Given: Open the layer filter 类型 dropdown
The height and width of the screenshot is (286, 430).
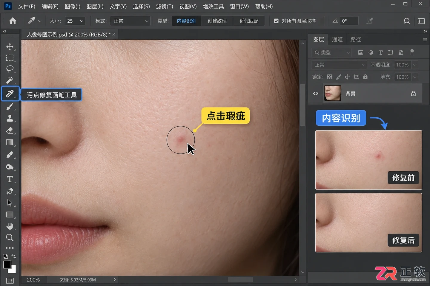Looking at the screenshot, I should click(332, 52).
